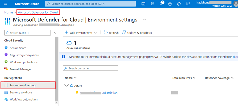The image size is (238, 106).
Task: Click the Security solutions grid icon
Action: pos(6,92)
